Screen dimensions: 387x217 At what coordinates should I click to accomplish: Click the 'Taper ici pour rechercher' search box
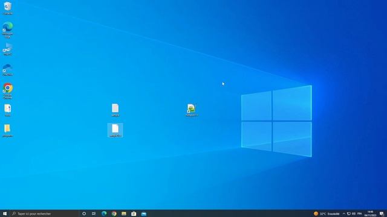point(44,213)
